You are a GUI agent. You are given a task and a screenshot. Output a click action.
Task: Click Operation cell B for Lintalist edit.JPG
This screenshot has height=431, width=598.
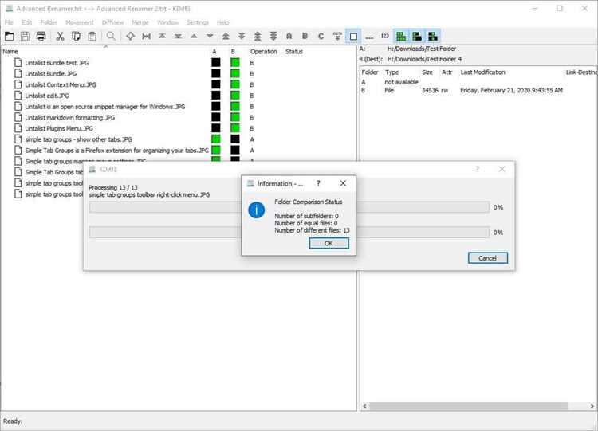pos(252,96)
